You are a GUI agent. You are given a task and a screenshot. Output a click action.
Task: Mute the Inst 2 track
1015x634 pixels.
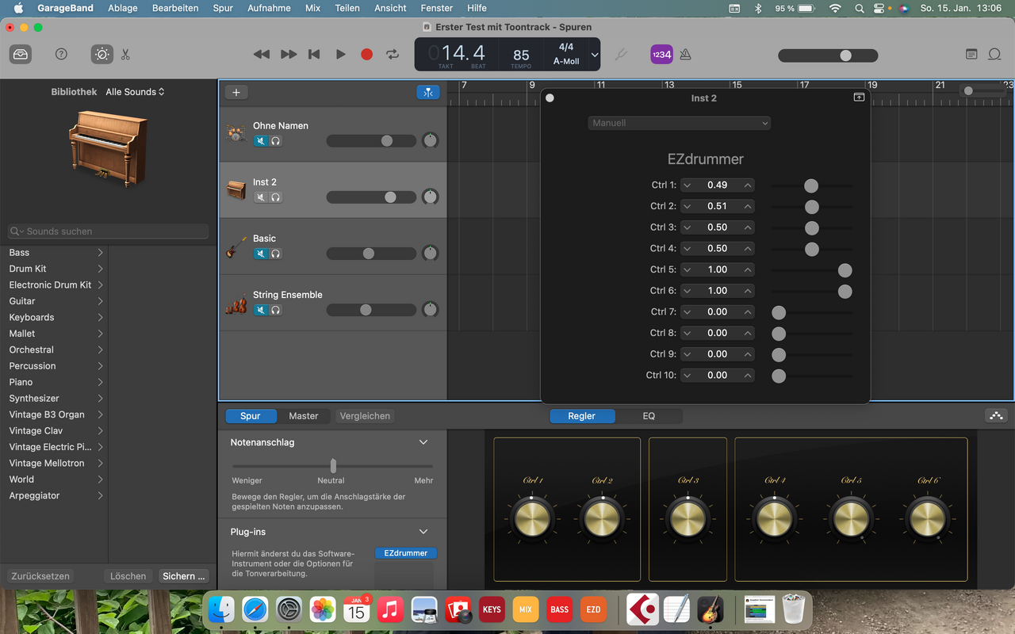[x=260, y=197]
